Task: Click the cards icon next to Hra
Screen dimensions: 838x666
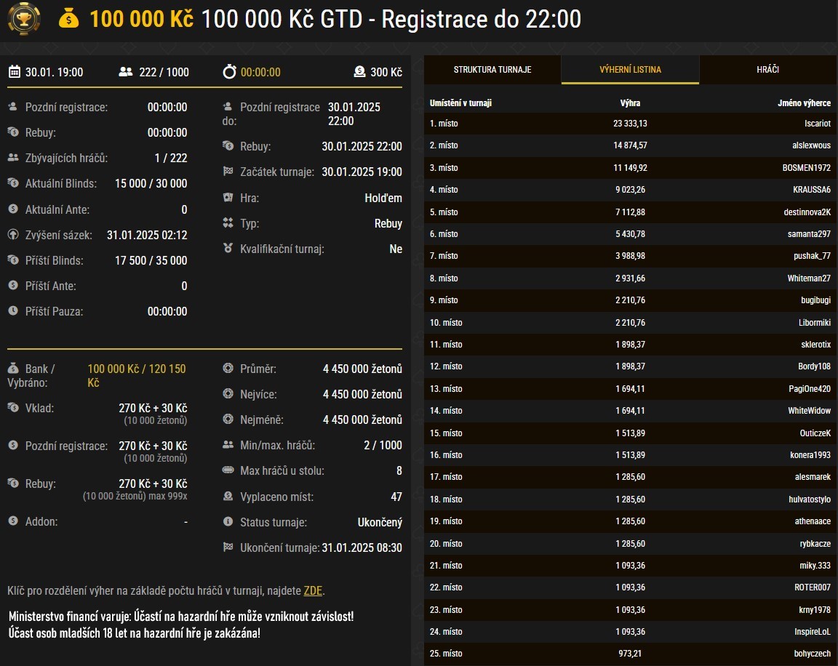Action: (x=228, y=198)
